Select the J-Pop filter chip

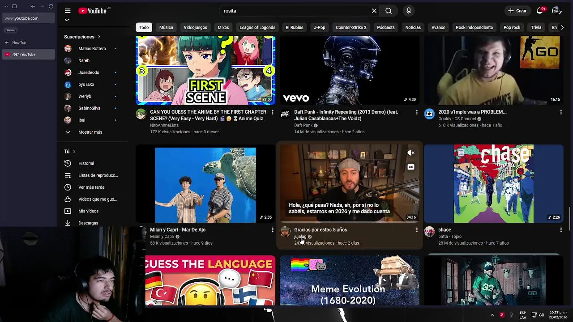[x=320, y=27]
